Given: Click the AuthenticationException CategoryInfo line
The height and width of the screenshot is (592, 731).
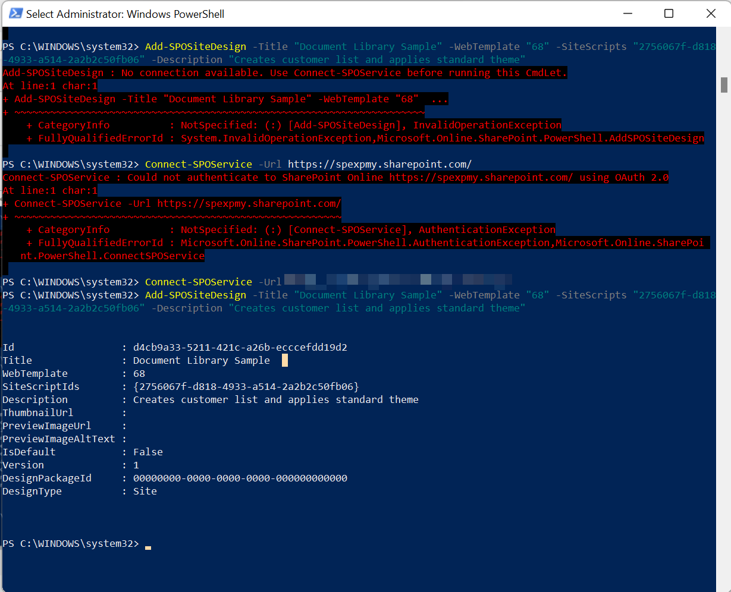Looking at the screenshot, I should 291,229.
